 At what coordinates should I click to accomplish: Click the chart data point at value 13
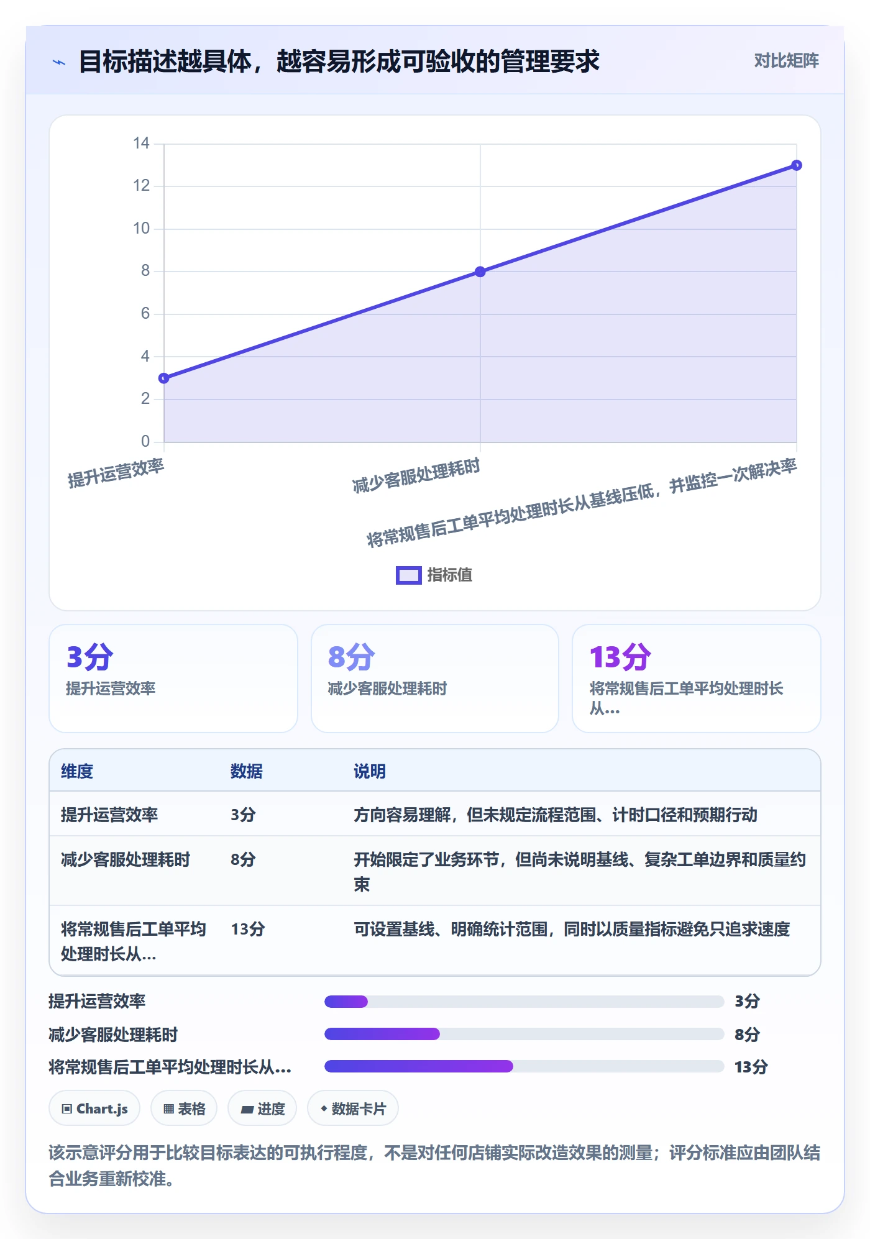pos(797,165)
